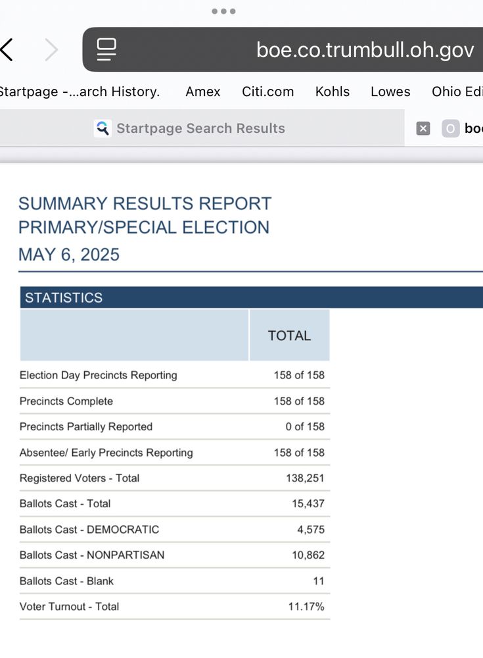The width and height of the screenshot is (483, 658).
Task: Tap the Safari back arrow
Action: 7,49
